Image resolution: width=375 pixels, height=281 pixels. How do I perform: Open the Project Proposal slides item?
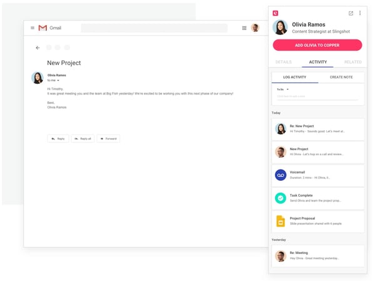[x=317, y=222]
